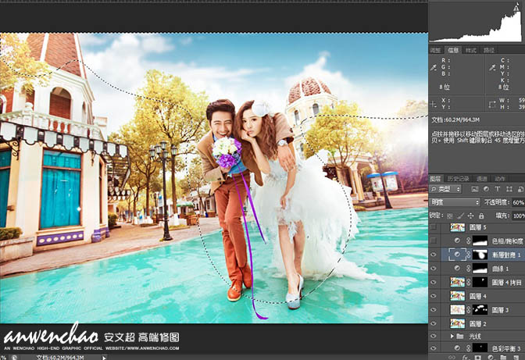Filter layers by adjustment layer type
Screen dimensions: 525x360
pos(486,189)
